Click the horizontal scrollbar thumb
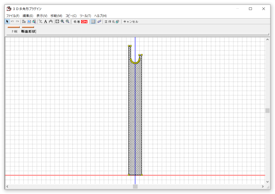The width and height of the screenshot is (275, 194). point(135,186)
